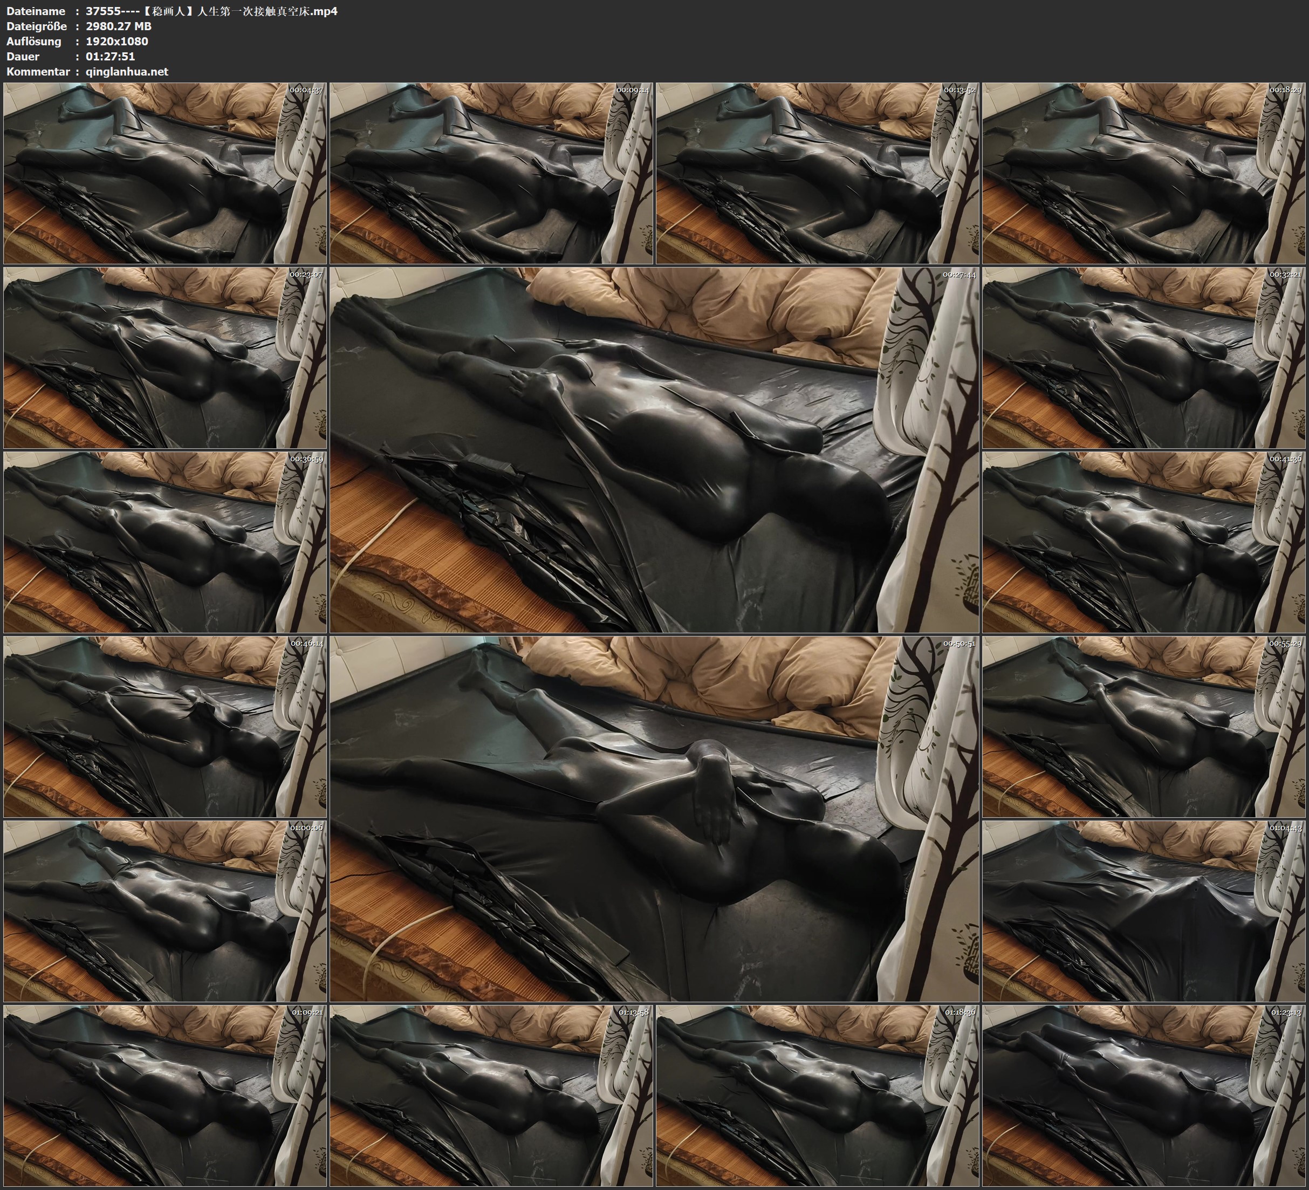Open the frame timestamped 01:09:21
This screenshot has width=1309, height=1190.
(165, 1095)
